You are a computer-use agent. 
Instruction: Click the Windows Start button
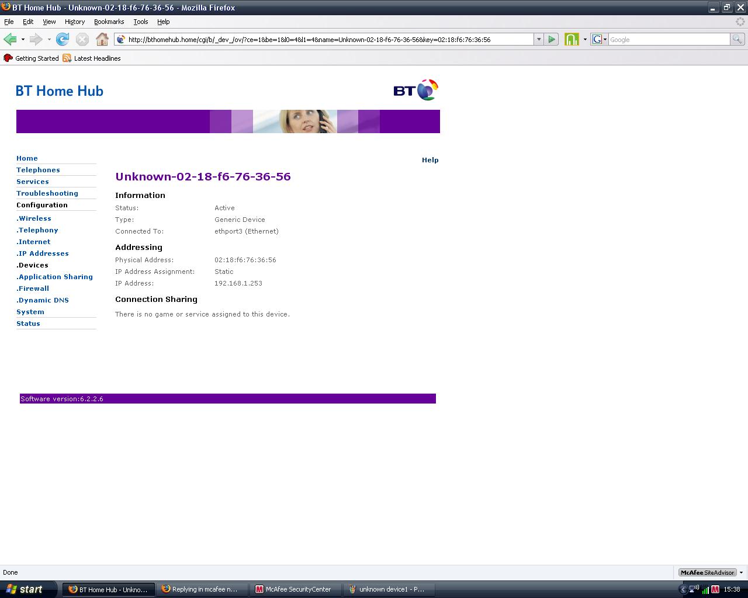pyautogui.click(x=29, y=589)
